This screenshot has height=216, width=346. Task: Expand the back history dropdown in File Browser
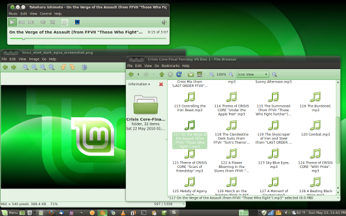coord(138,75)
